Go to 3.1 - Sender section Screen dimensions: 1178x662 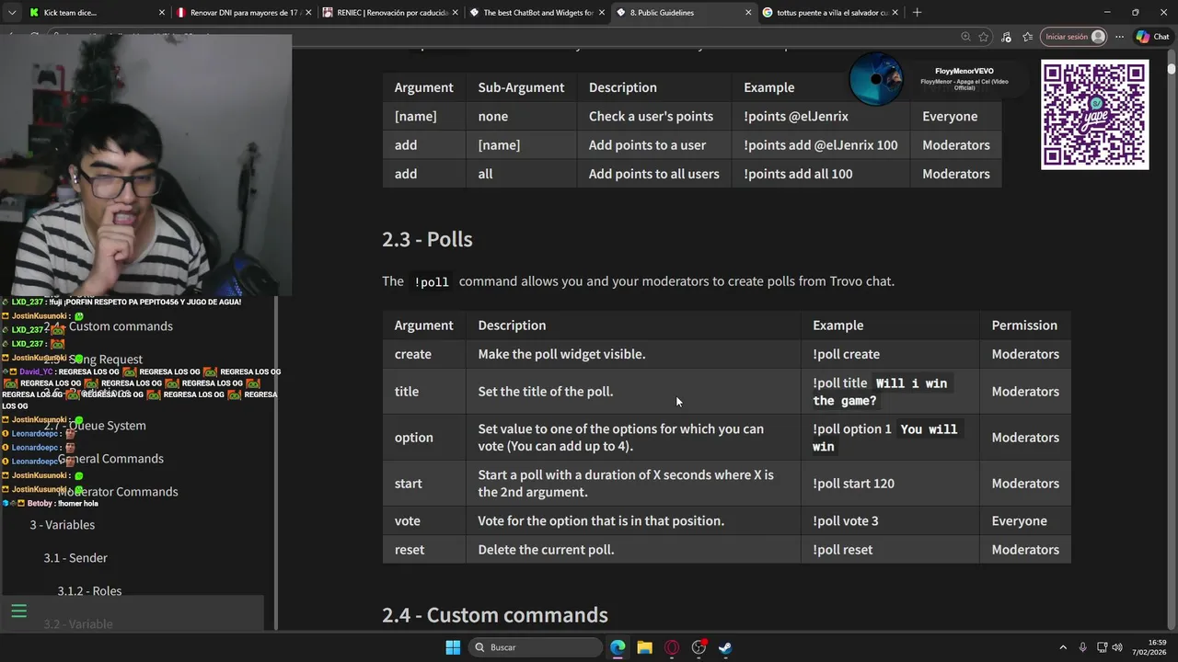[75, 558]
